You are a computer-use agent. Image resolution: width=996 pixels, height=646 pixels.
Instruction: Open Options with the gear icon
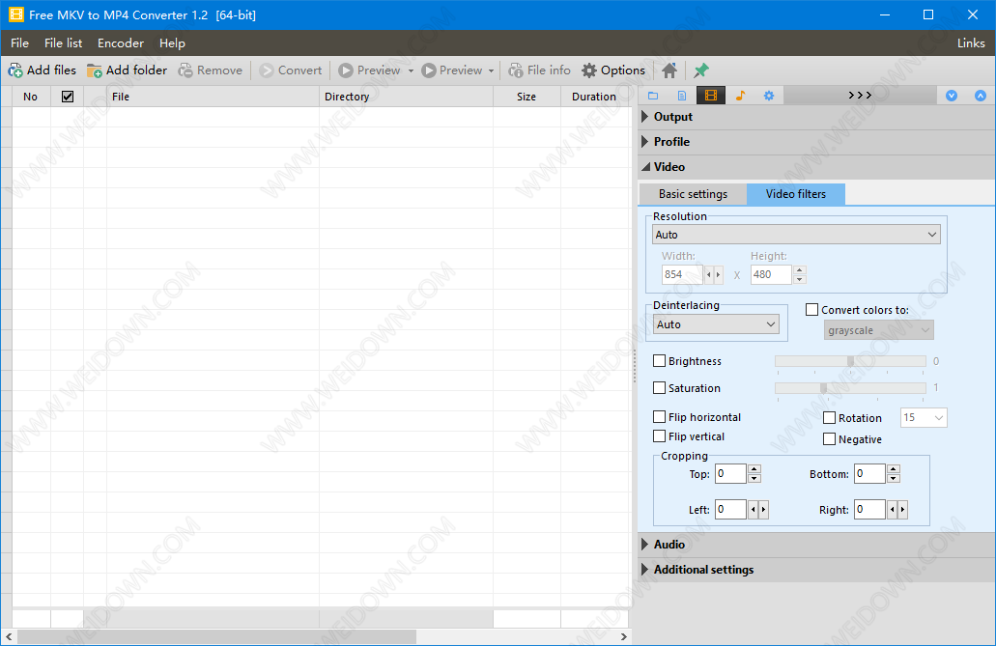click(613, 70)
